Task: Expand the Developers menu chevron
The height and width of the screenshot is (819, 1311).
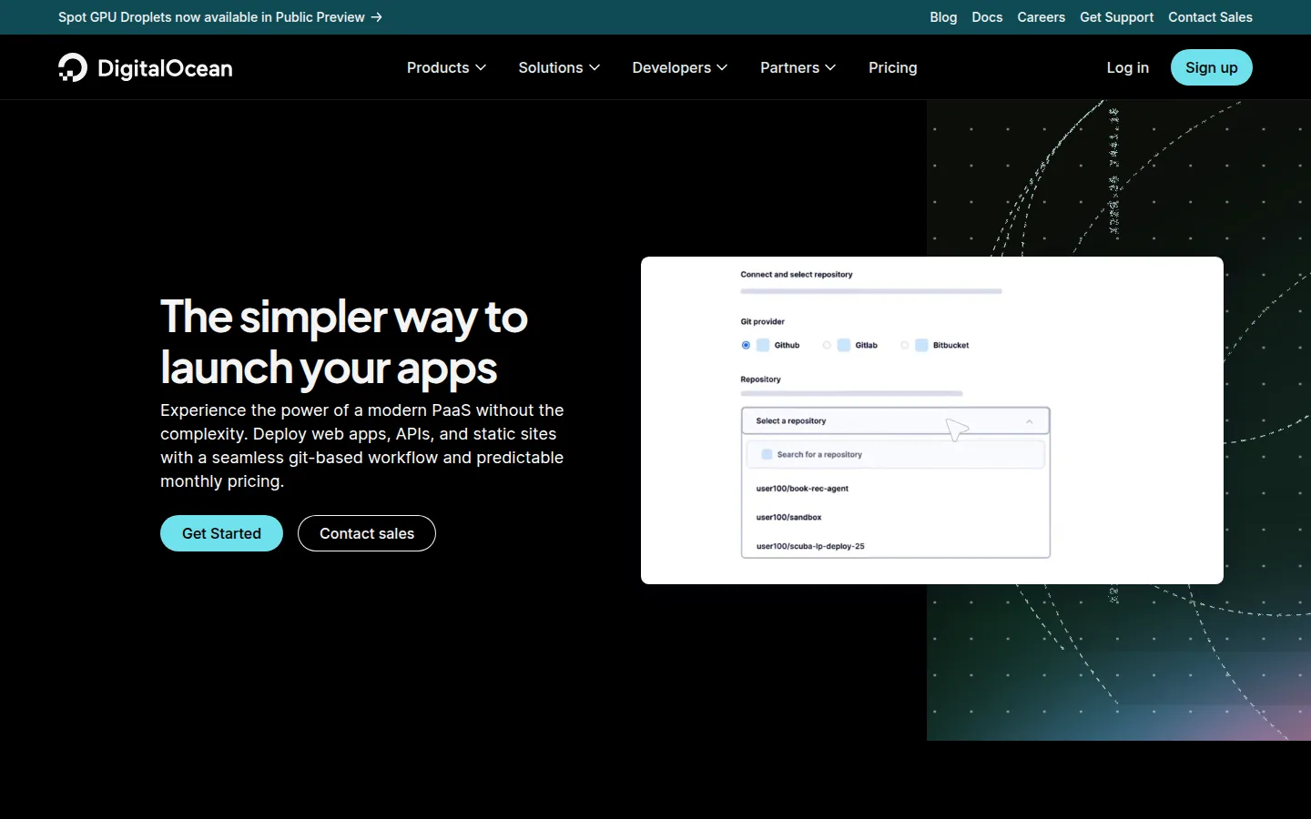Action: pos(722,67)
